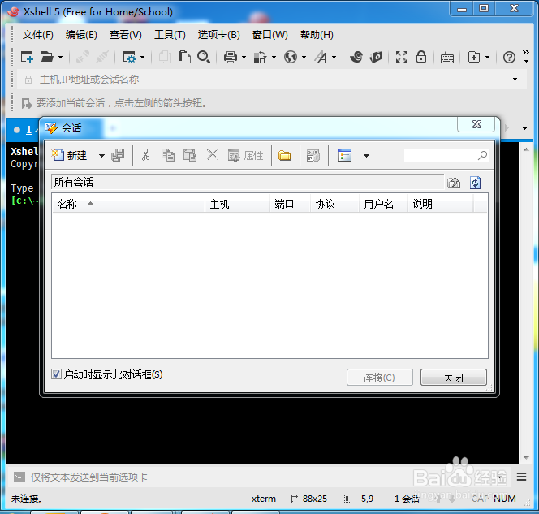Open session properties gear icon
Image resolution: width=539 pixels, height=514 pixels.
(x=129, y=57)
